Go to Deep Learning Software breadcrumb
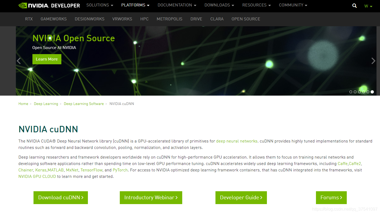Image resolution: width=380 pixels, height=214 pixels. pos(84,104)
